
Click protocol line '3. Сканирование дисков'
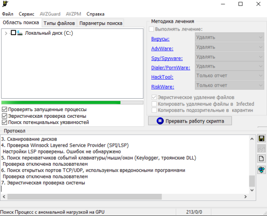click(x=29, y=139)
